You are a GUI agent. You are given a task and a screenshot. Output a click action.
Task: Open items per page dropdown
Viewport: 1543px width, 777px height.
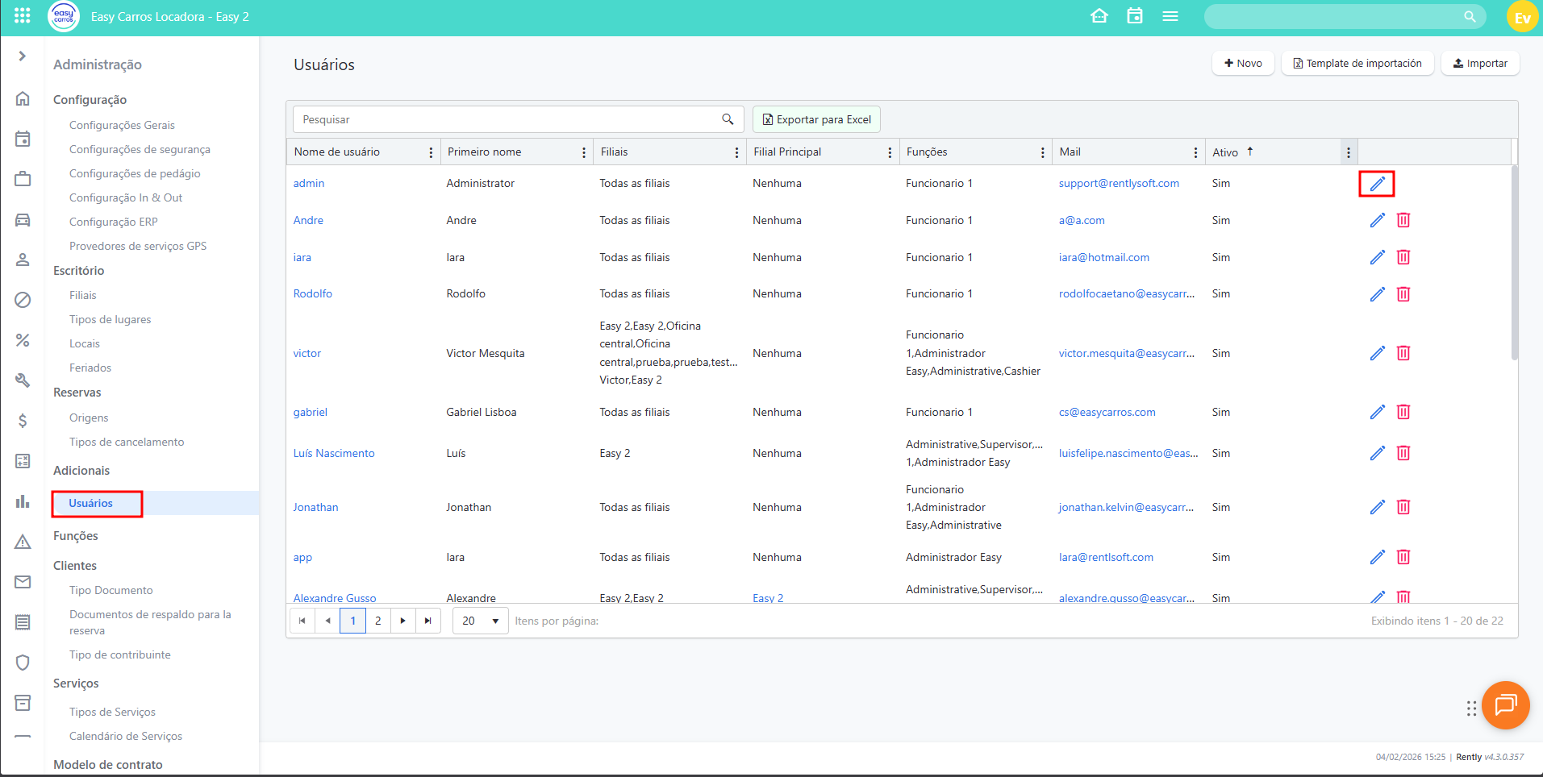481,621
